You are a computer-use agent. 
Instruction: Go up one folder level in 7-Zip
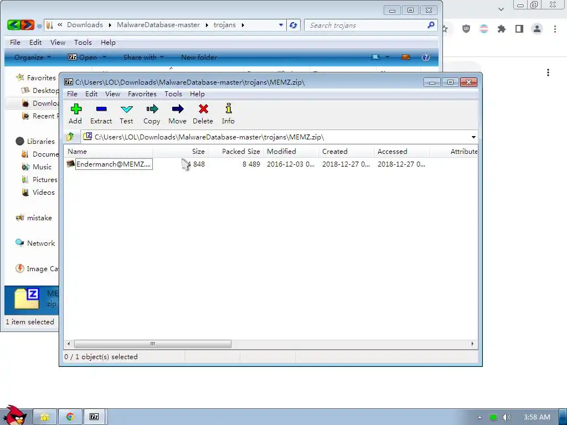[70, 137]
